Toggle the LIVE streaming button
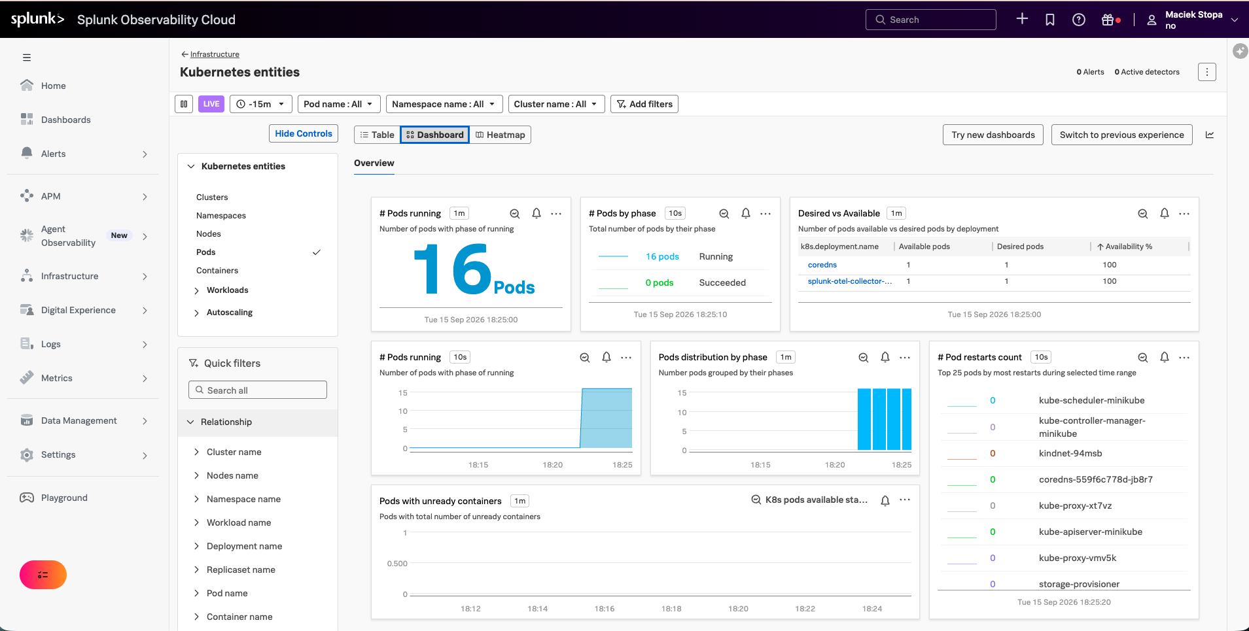This screenshot has height=631, width=1249. click(x=211, y=104)
